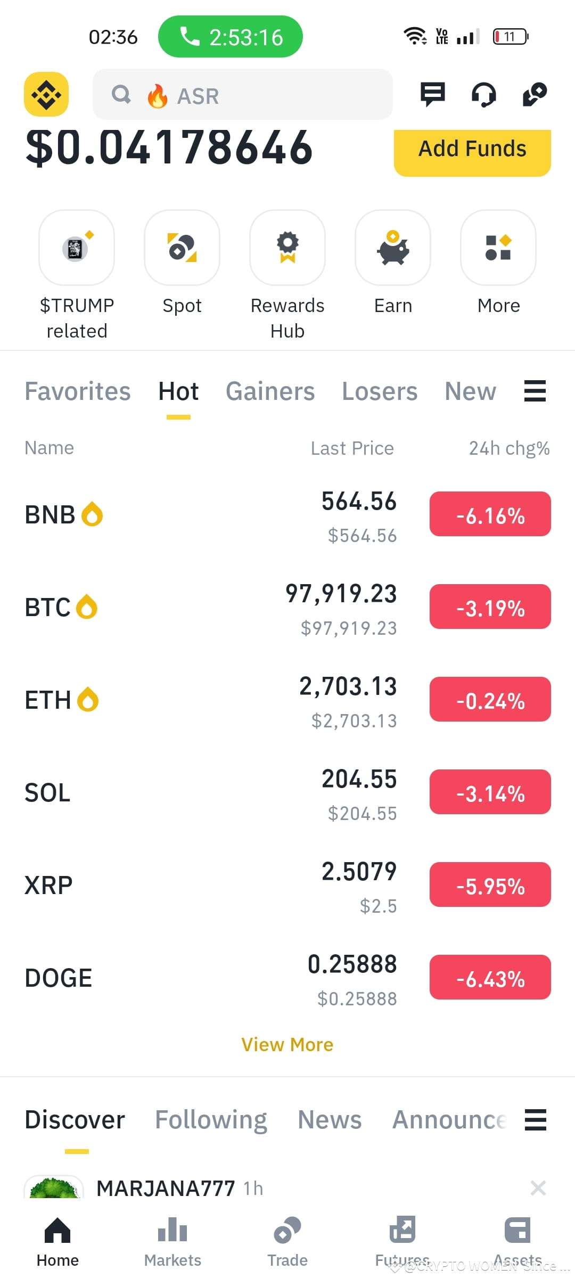This screenshot has height=1278, width=575.
Task: Dismiss the MARJANA777 post
Action: tap(538, 1187)
